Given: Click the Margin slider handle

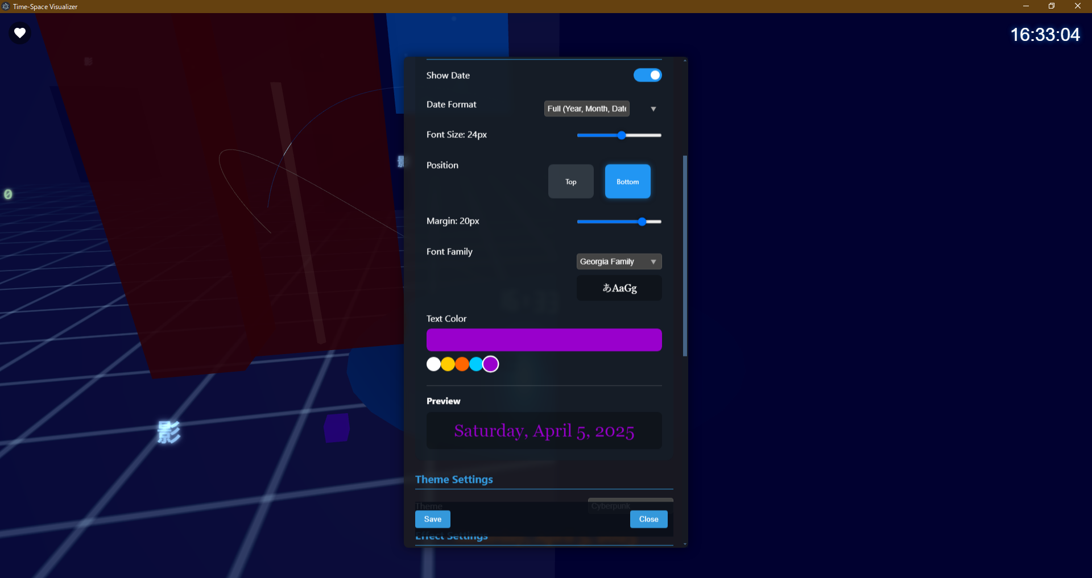Looking at the screenshot, I should point(642,222).
